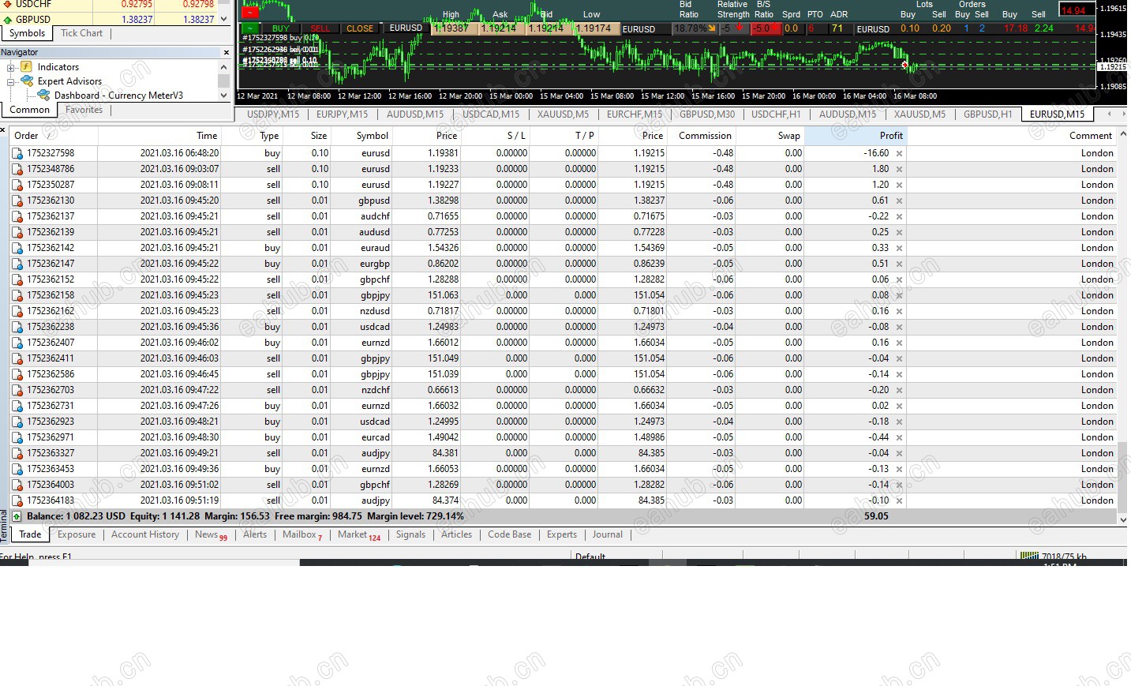Open the USDJPY,M15 chart tab
The width and height of the screenshot is (1131, 686).
(273, 114)
